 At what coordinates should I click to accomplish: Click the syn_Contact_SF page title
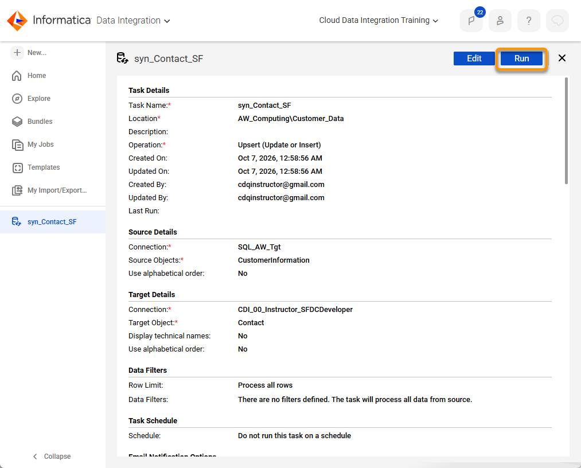[169, 58]
